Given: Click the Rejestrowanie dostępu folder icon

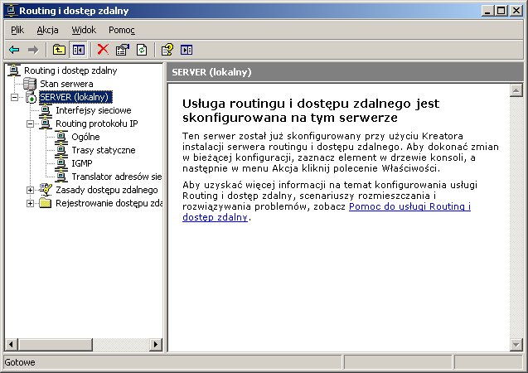Looking at the screenshot, I should [x=45, y=203].
